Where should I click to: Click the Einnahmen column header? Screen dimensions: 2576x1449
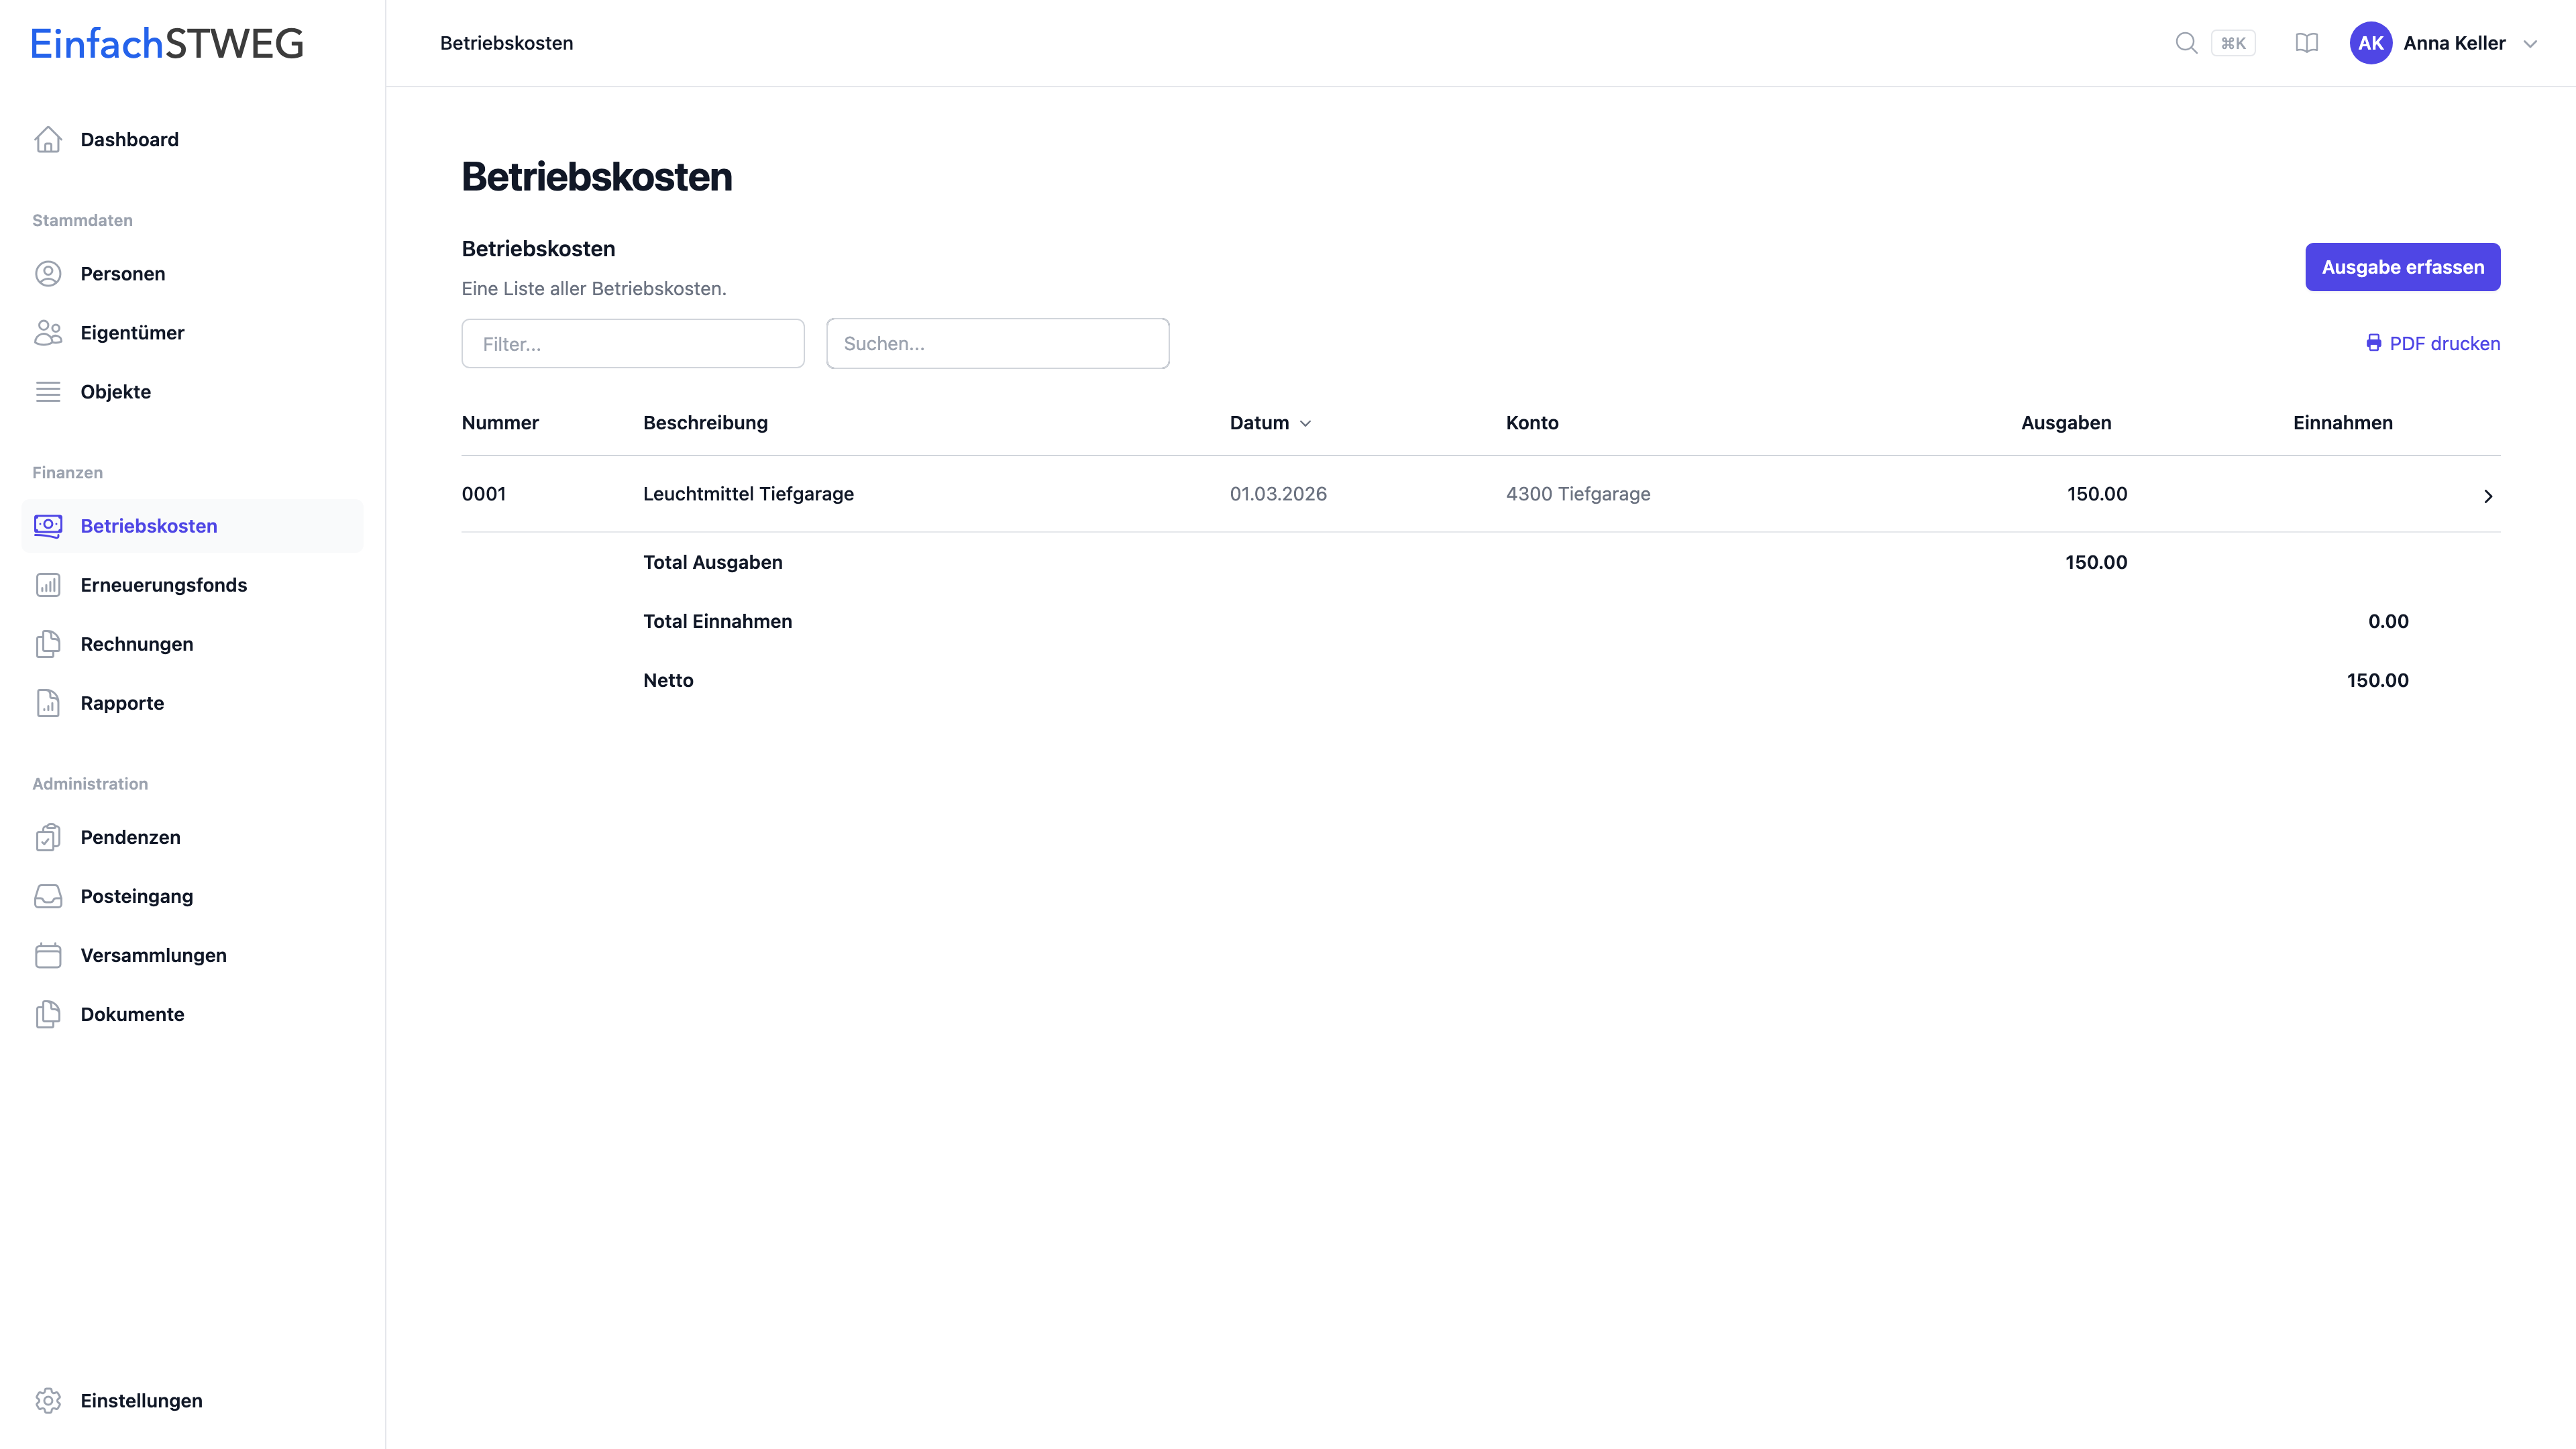[x=2342, y=423]
